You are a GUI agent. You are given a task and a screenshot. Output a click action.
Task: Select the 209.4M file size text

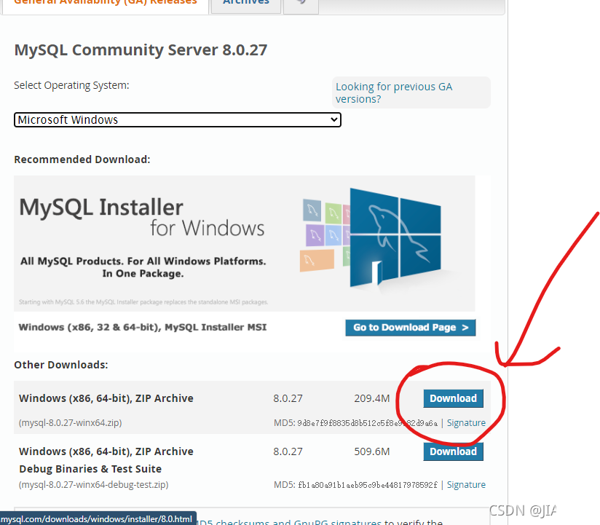371,398
